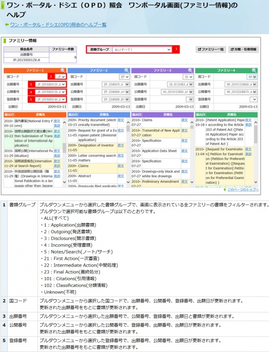Open 原文 link for National Entry Form

pyautogui.click(x=57, y=121)
